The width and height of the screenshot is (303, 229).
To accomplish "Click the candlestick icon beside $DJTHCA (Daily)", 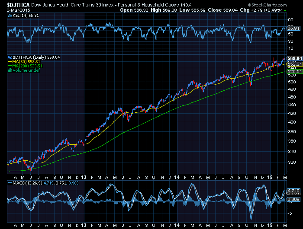I will click(10, 57).
